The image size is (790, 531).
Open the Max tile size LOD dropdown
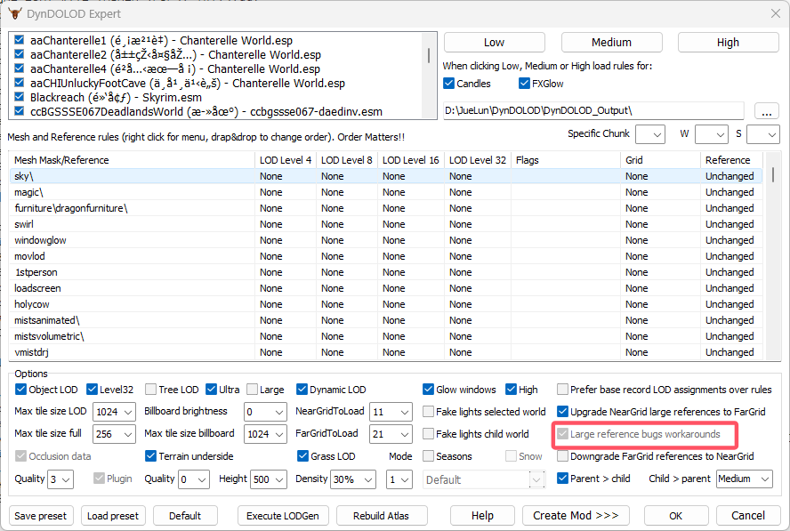click(x=115, y=412)
